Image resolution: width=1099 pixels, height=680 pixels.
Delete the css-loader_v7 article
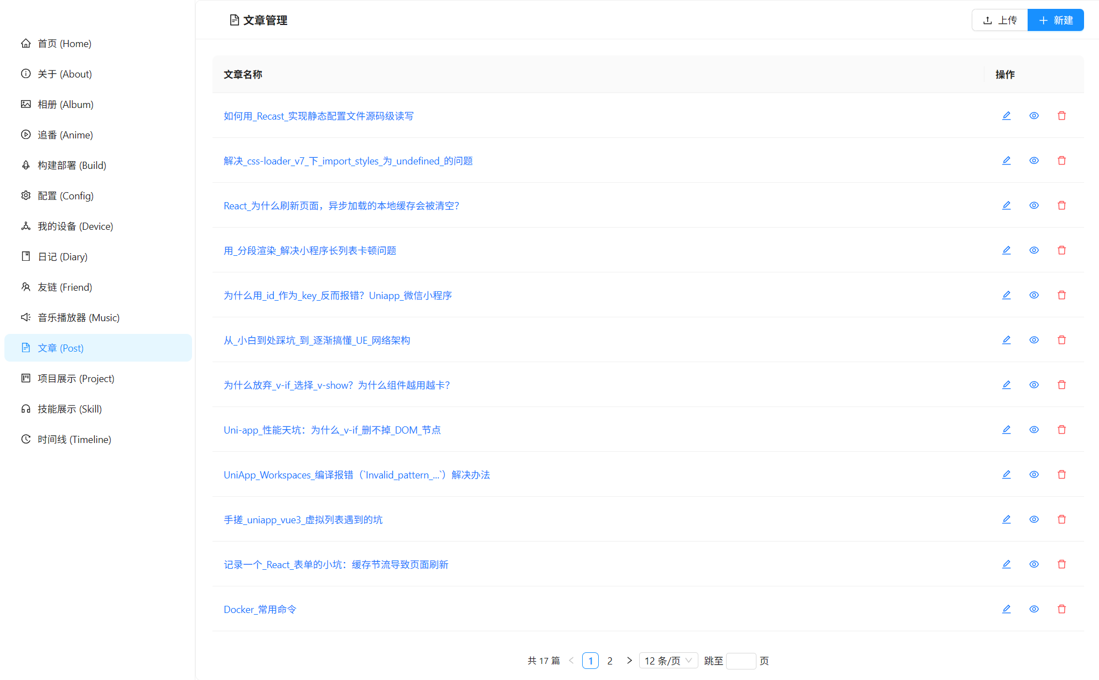tap(1061, 161)
